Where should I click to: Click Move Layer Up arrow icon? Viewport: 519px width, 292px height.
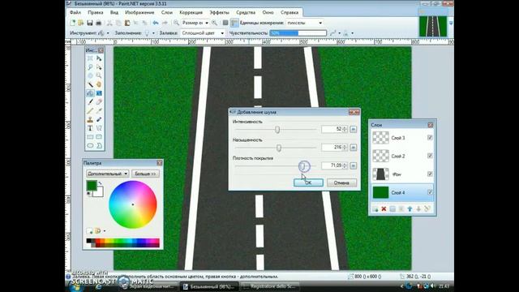click(410, 209)
